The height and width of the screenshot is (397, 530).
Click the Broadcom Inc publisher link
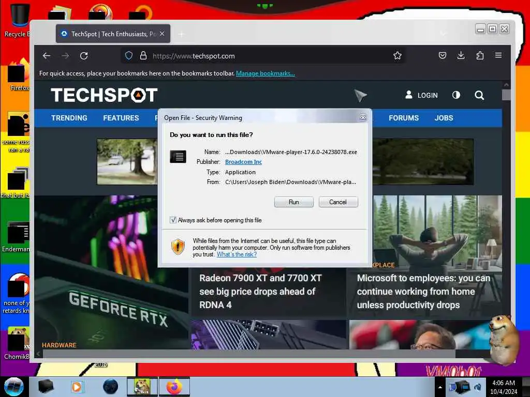coord(243,162)
